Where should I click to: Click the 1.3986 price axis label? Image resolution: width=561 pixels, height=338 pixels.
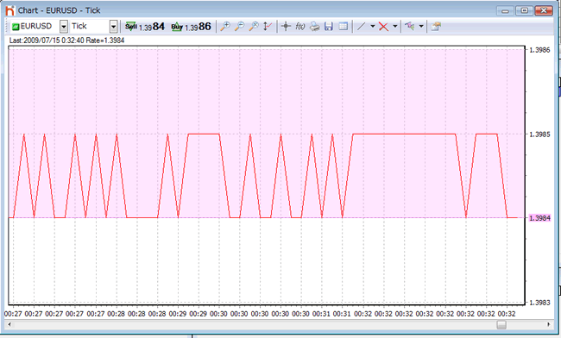coord(540,50)
